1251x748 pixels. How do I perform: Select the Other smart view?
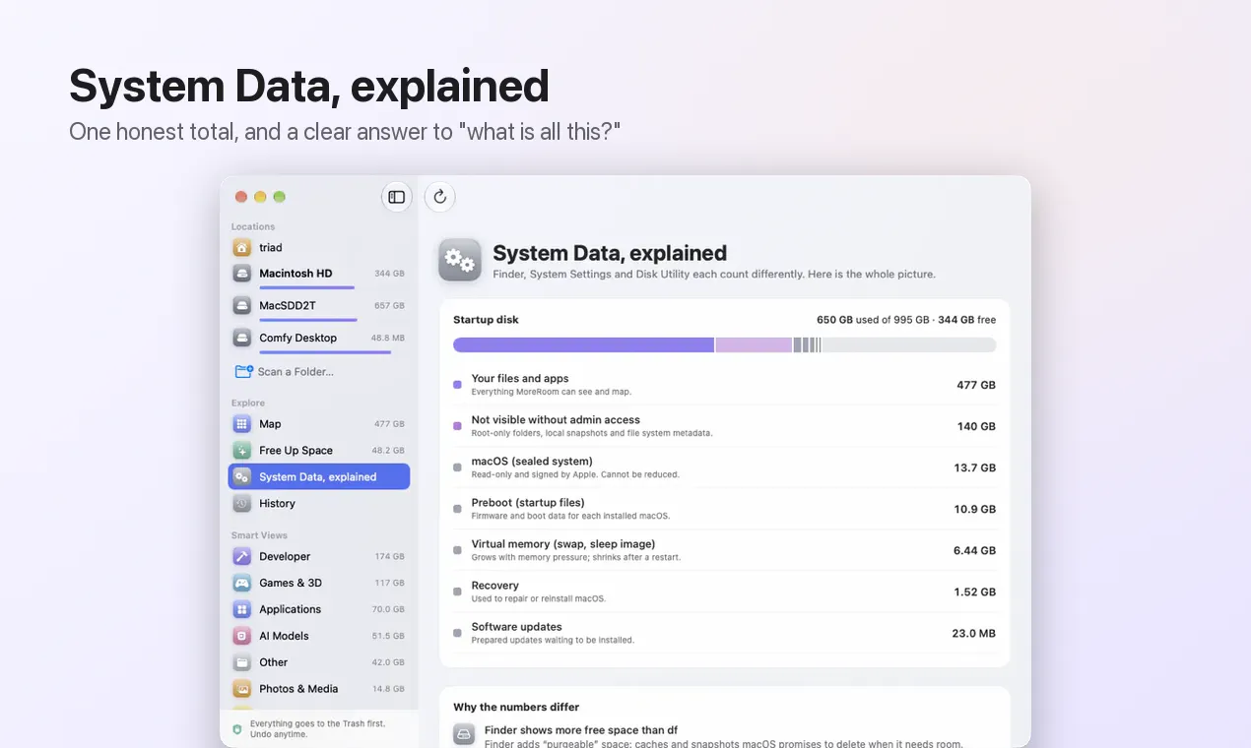319,663
